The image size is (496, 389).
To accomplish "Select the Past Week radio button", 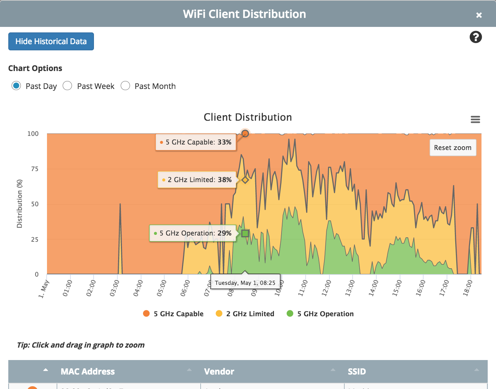I will [67, 86].
